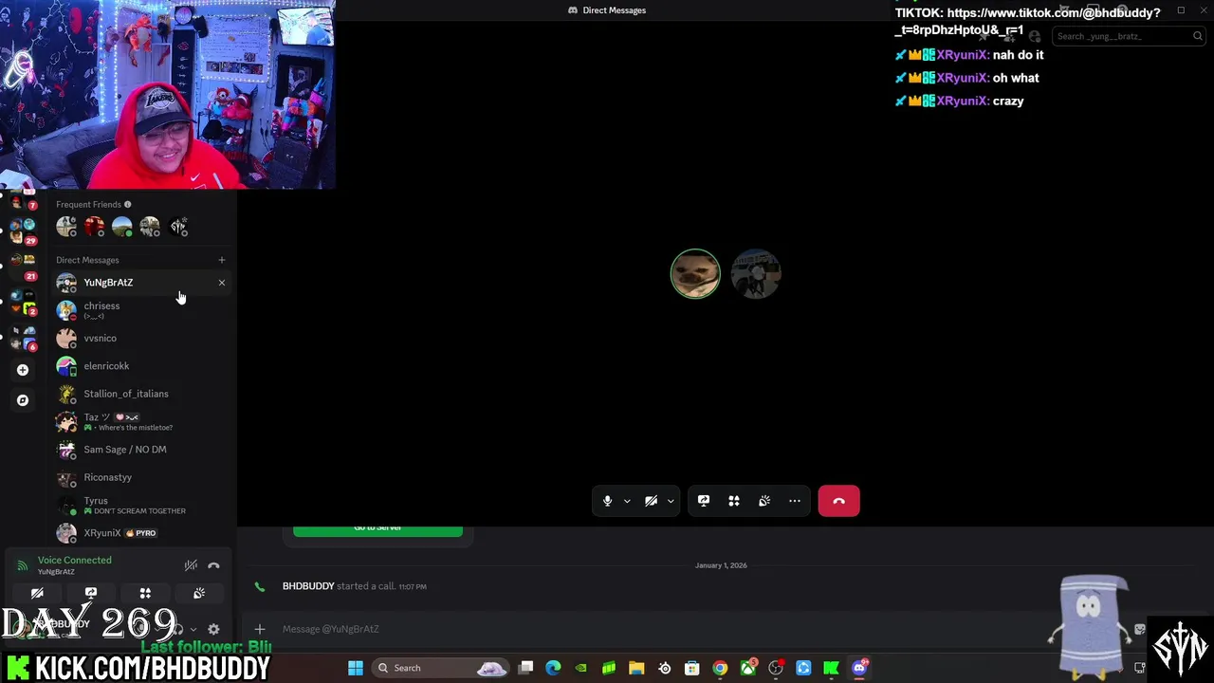Close the YuNgBrAtZ direct message
Image resolution: width=1214 pixels, height=683 pixels.
222,283
